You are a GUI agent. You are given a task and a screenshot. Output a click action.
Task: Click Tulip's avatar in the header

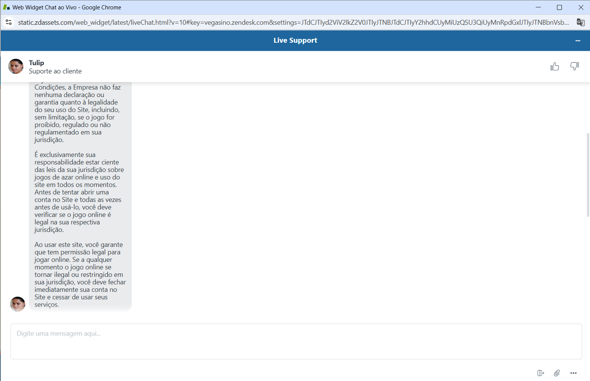tap(16, 66)
